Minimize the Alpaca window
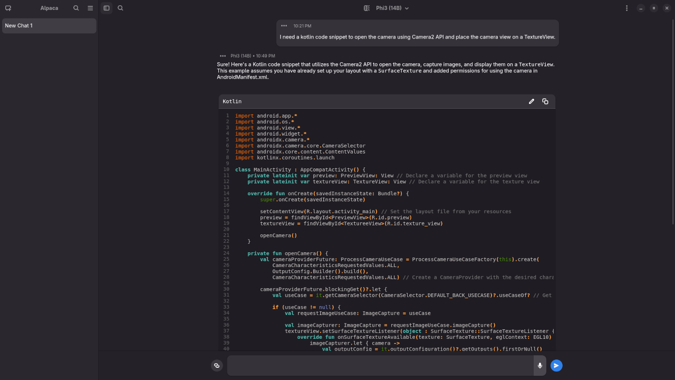 click(x=641, y=8)
